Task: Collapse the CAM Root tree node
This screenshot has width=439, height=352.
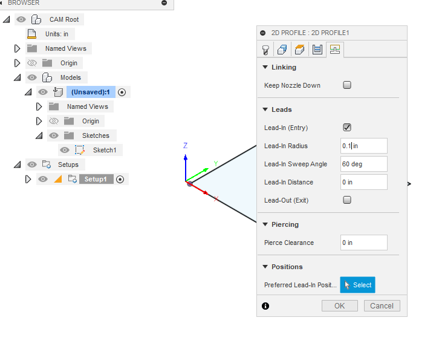Action: click(7, 19)
